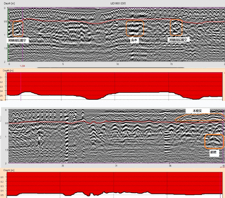225x198 pixels.
Task: Click the orange ellipse outlining the 不密实 zone
Action: click(x=200, y=117)
